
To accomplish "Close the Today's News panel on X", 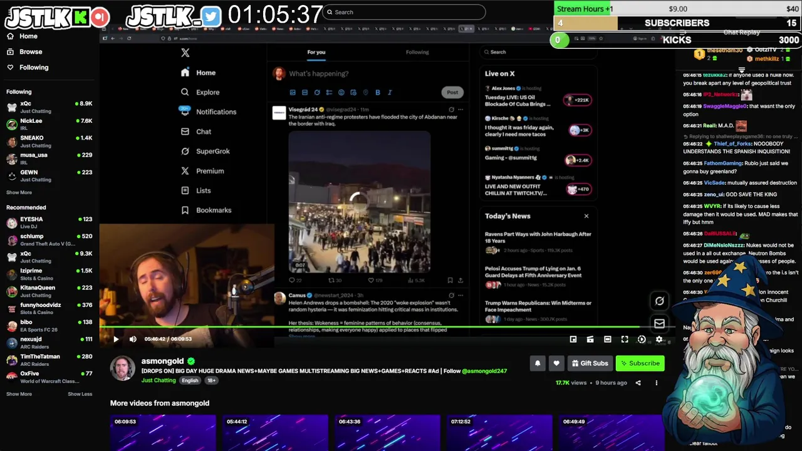I will tap(586, 216).
